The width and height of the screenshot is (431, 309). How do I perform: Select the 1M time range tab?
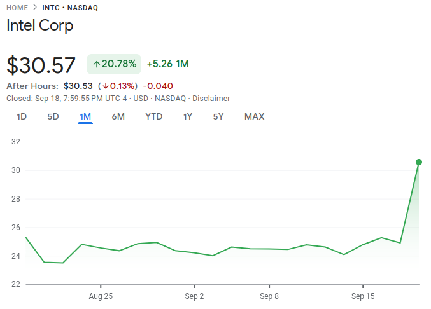[x=85, y=116]
